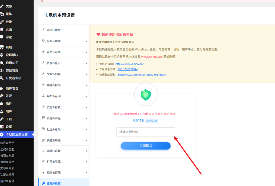
Task: Click the comment bubble icon beside 评论
Action: coord(2,37)
